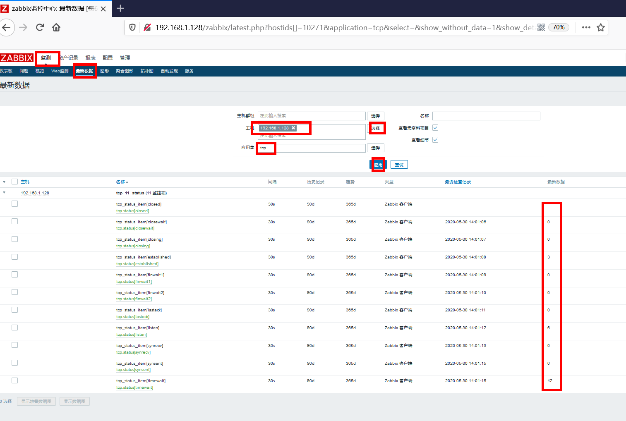
Task: Click 选择 button beside 应用集 field
Action: [376, 148]
